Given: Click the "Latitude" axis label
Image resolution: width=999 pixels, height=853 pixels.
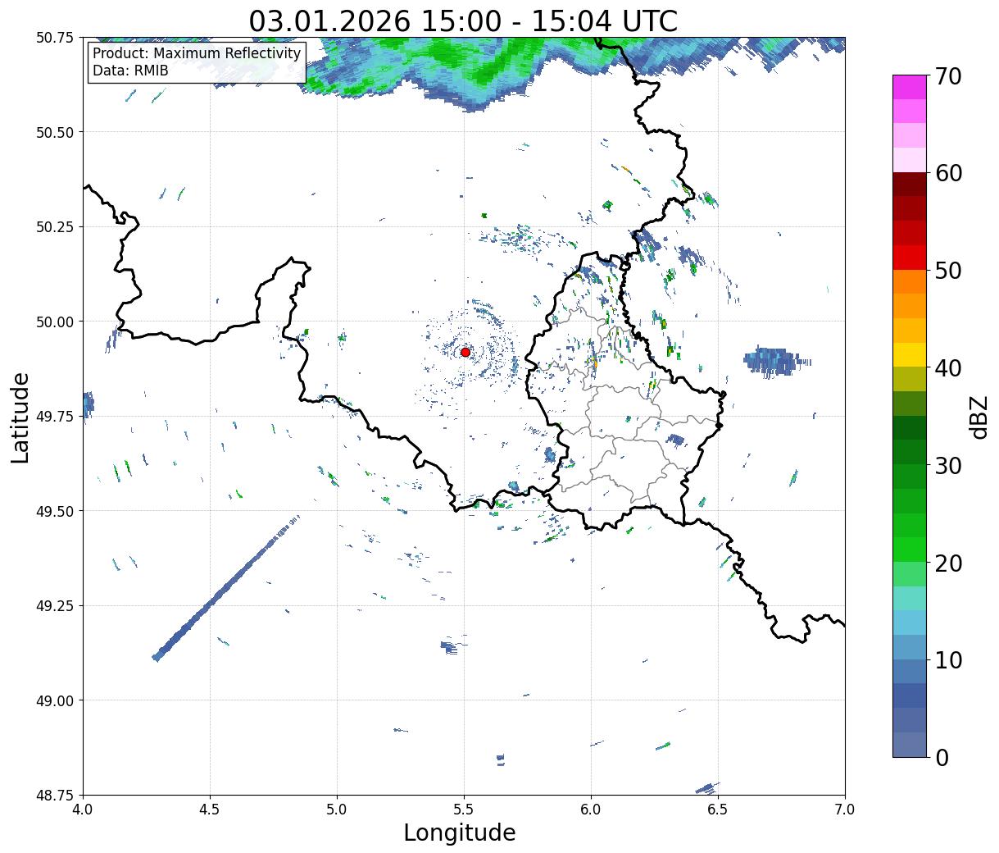Looking at the screenshot, I should pyautogui.click(x=20, y=417).
